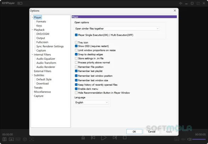Disable Keep history of recently opened files

[x=76, y=85]
